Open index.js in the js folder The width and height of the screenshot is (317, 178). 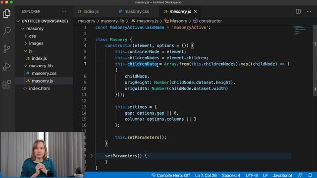pos(39,58)
